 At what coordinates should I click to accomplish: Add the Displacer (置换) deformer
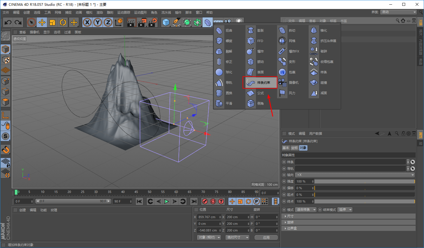(225, 93)
